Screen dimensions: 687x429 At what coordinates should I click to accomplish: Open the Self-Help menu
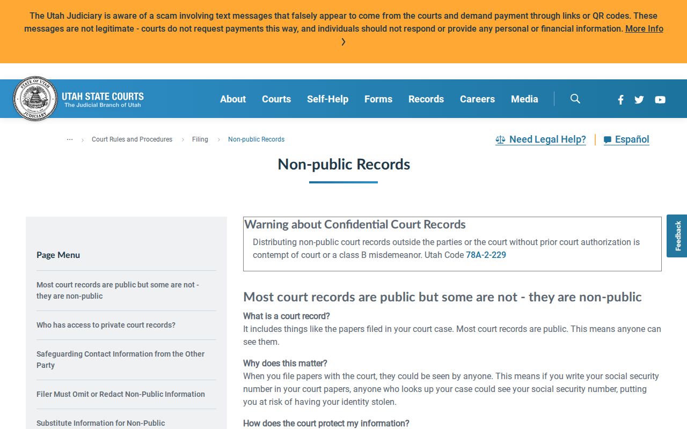coord(327,99)
